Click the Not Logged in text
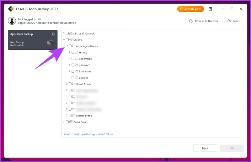This screenshot has height=162, width=251. tap(27, 19)
